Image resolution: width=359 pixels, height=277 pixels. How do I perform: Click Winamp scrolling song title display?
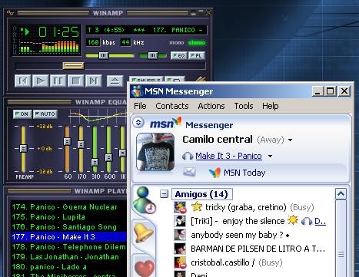coord(146,30)
